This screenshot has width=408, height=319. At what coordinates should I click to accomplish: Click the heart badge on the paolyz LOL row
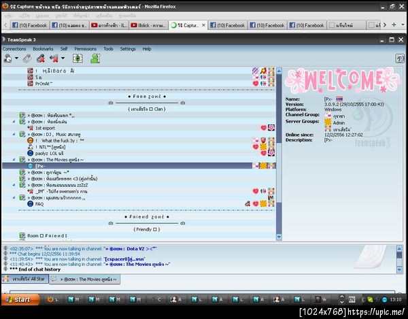point(263,153)
